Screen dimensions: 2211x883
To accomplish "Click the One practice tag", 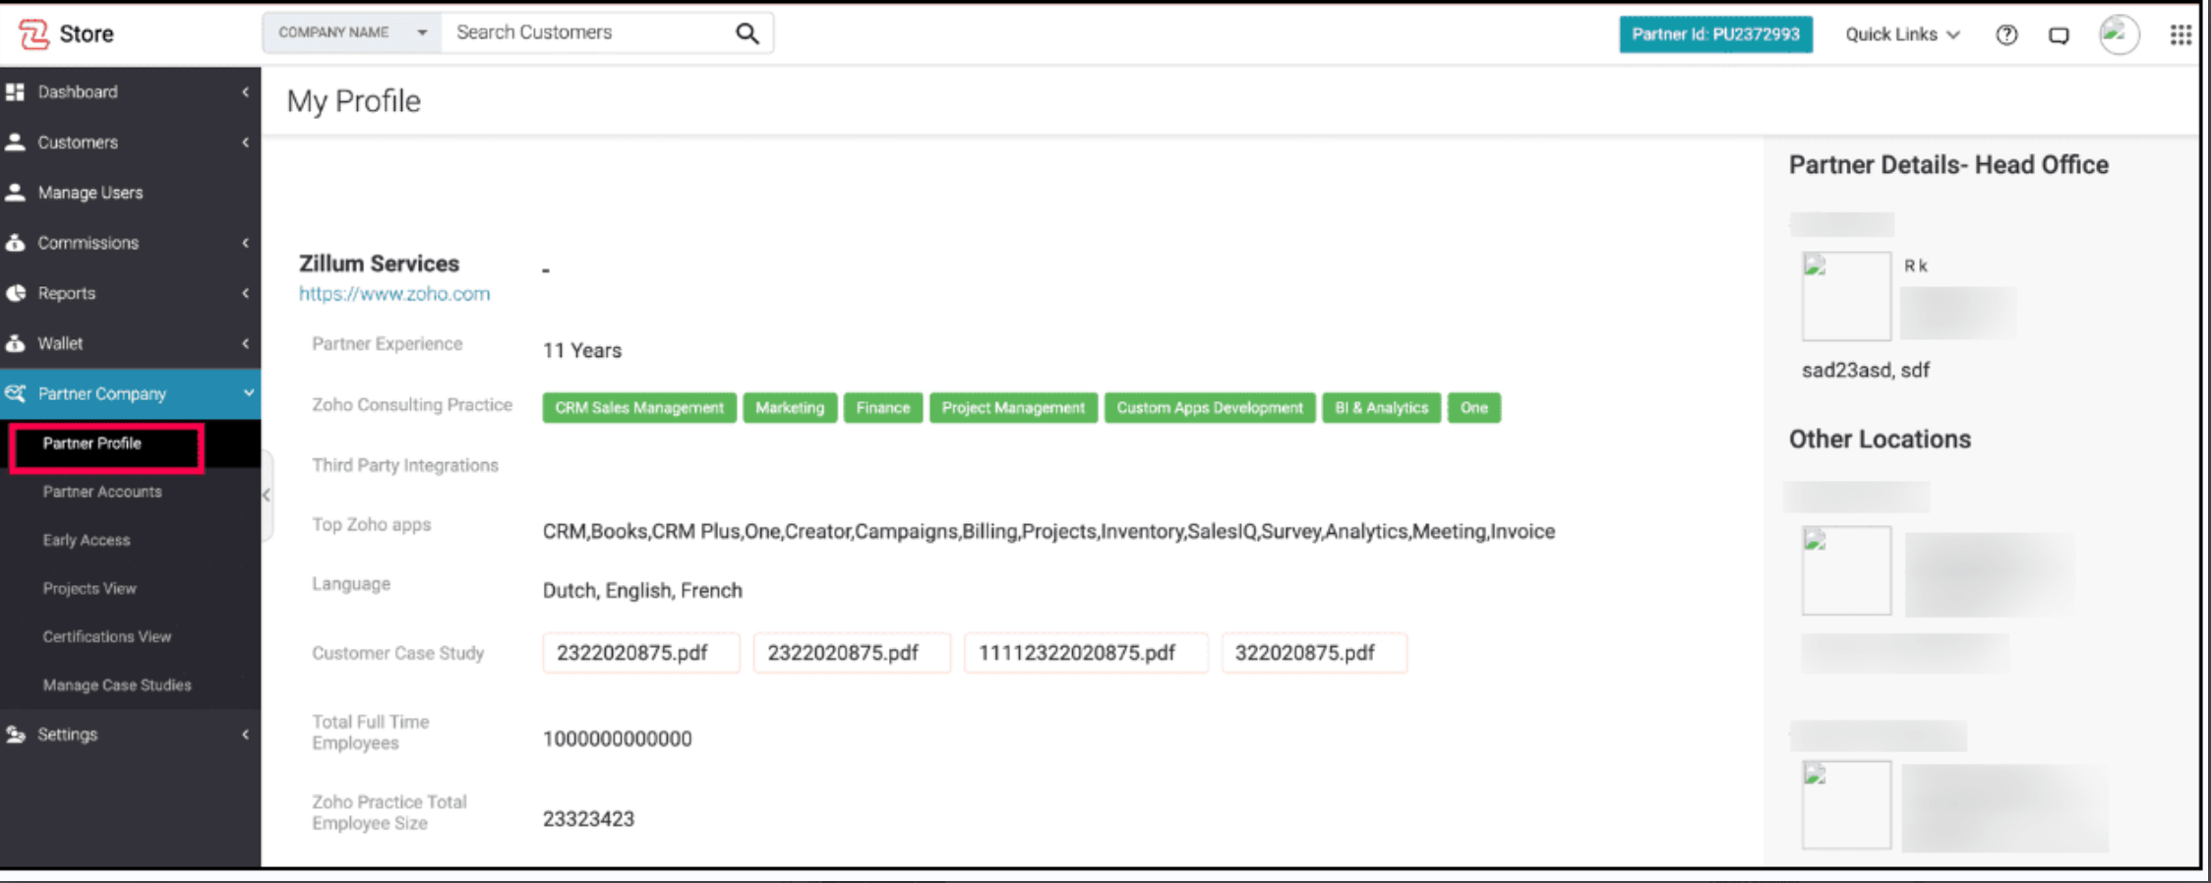I will pyautogui.click(x=1474, y=407).
